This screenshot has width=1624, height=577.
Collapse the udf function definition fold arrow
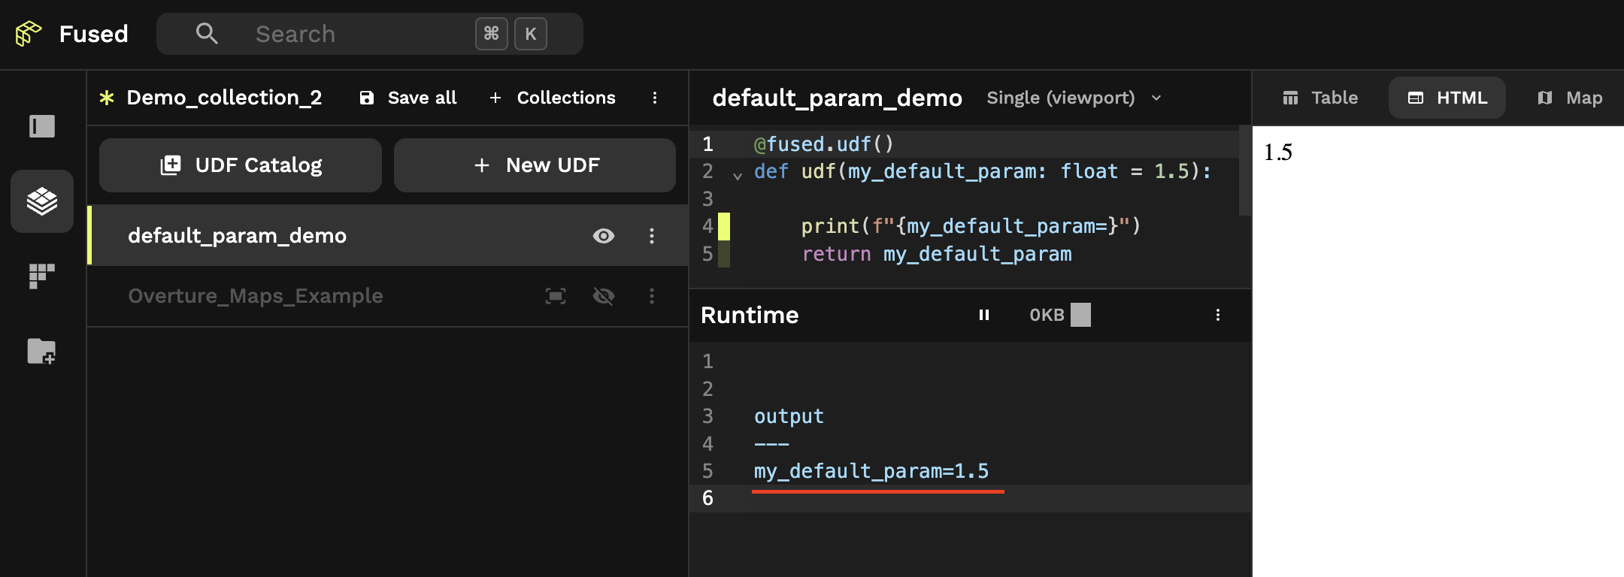(738, 176)
